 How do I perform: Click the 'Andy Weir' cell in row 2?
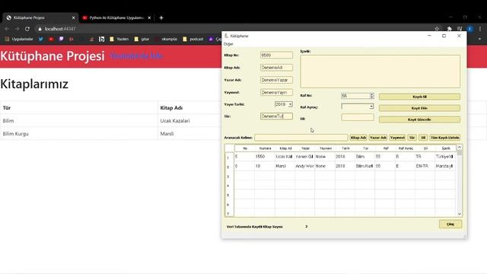coord(305,166)
